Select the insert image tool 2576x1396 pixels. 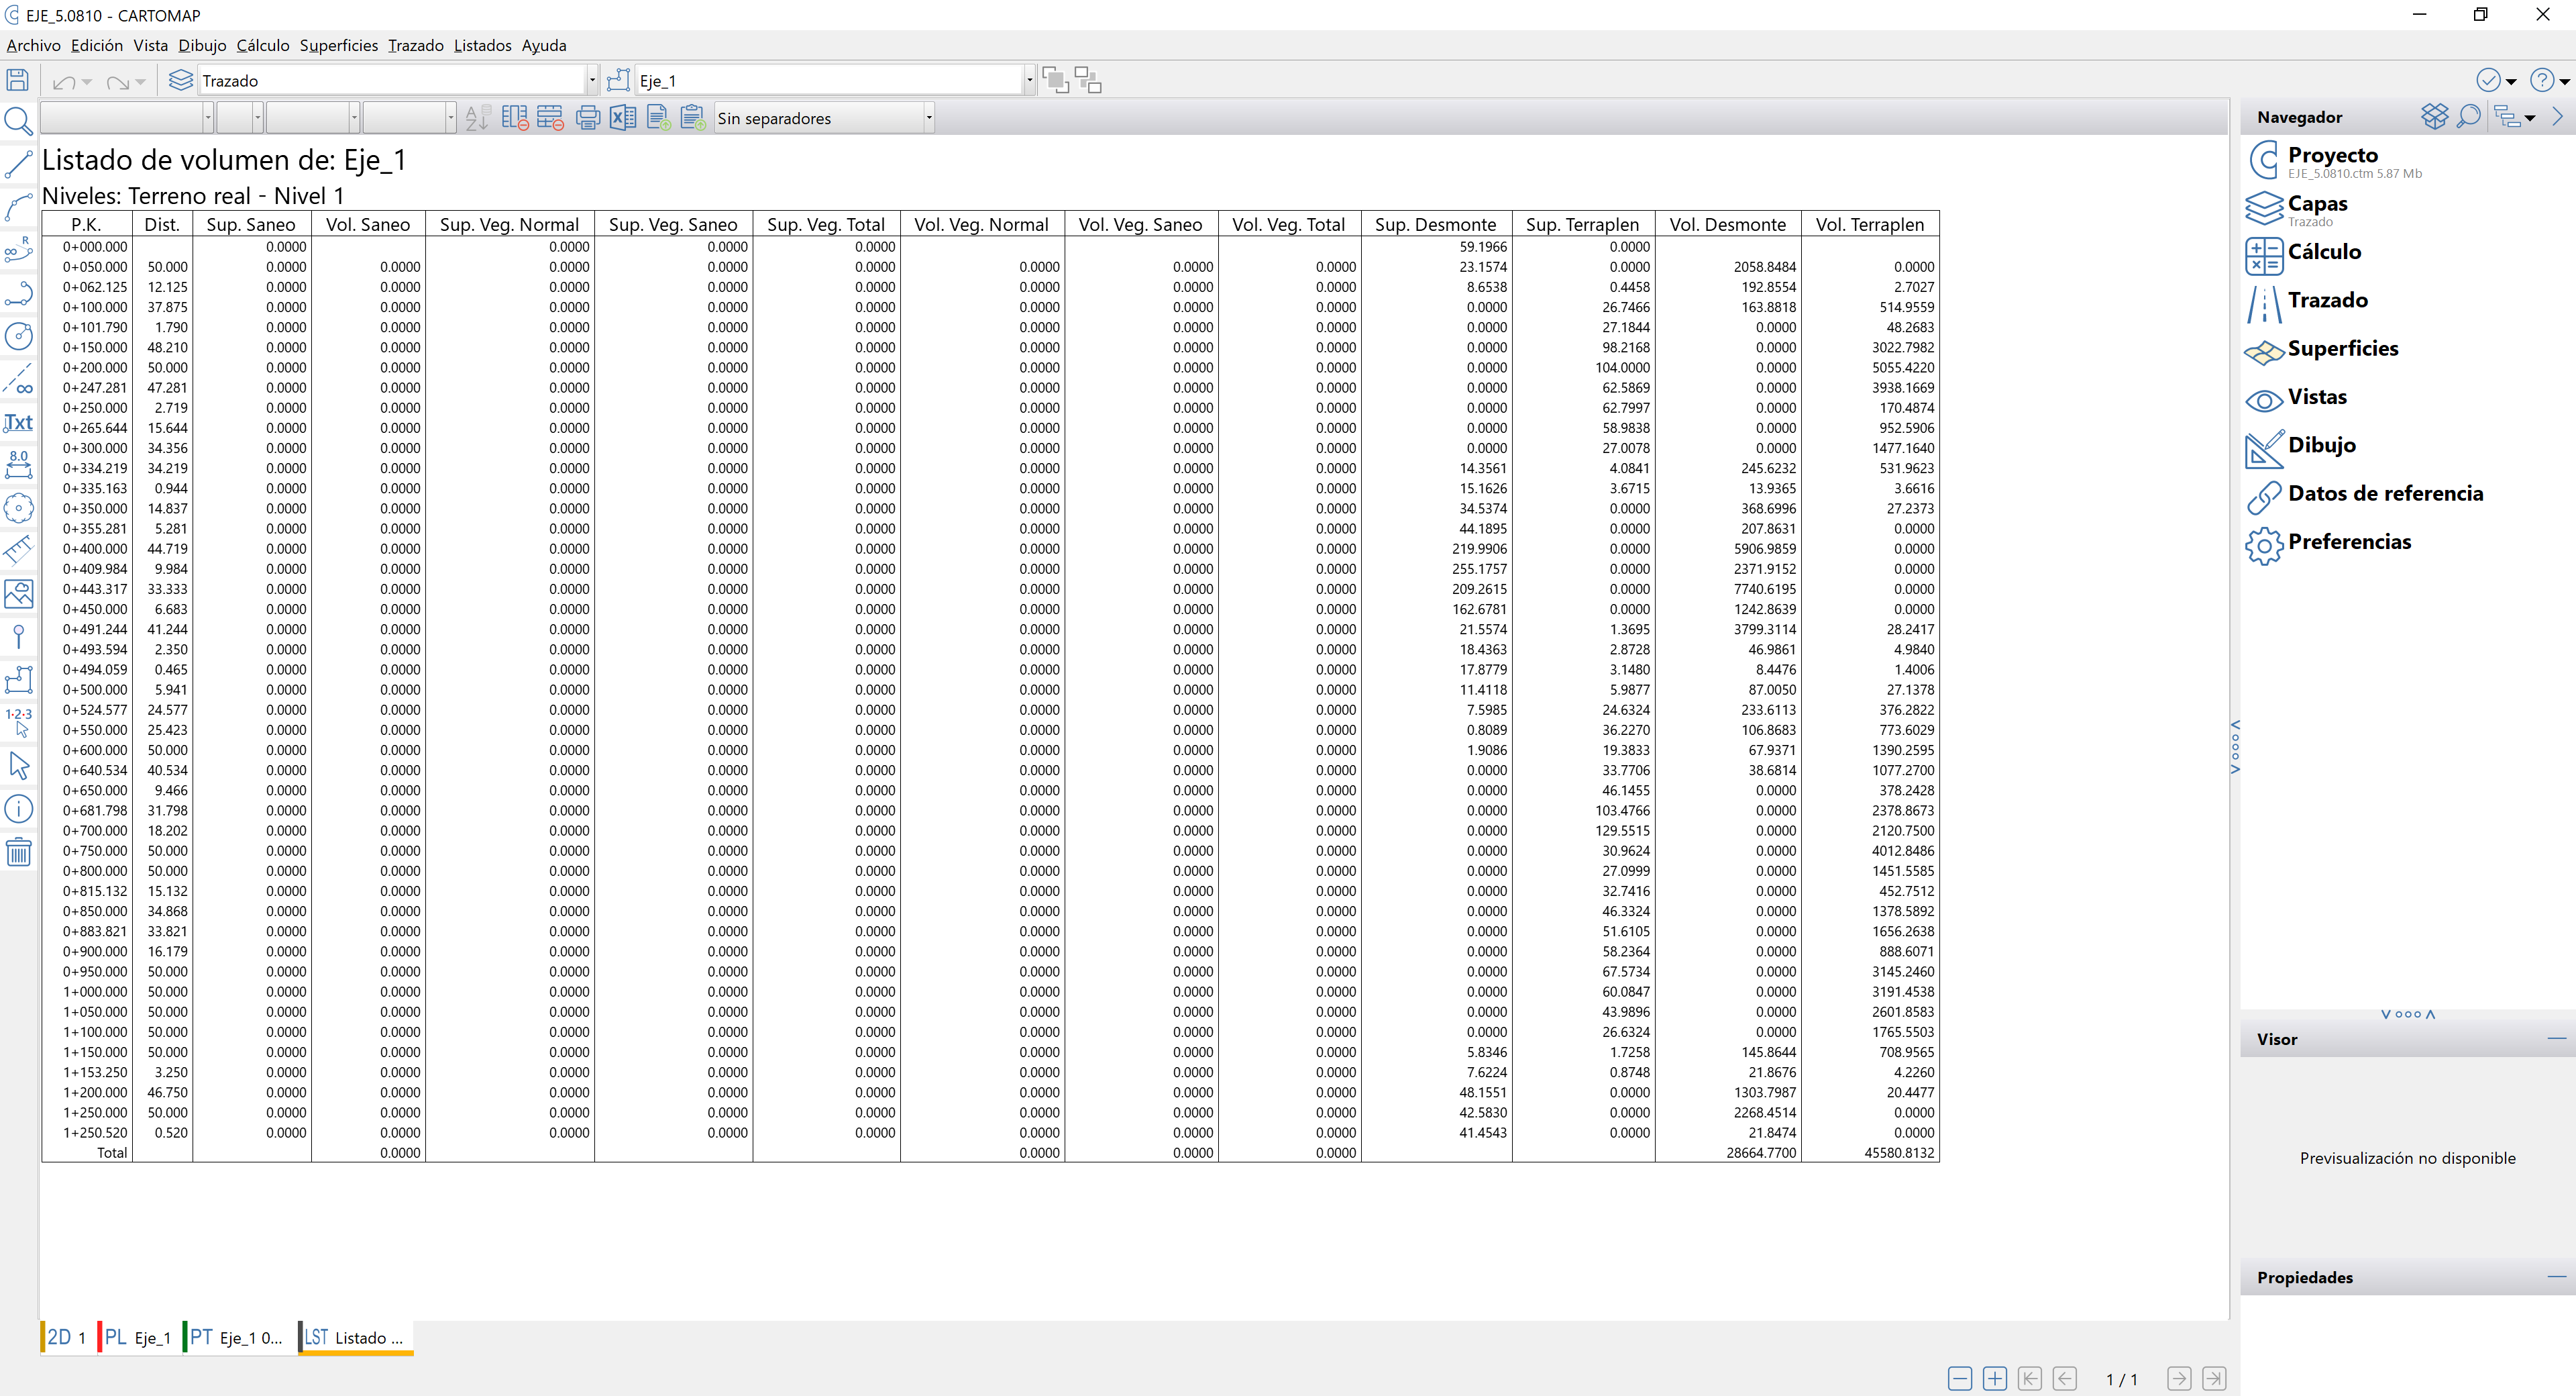18,593
